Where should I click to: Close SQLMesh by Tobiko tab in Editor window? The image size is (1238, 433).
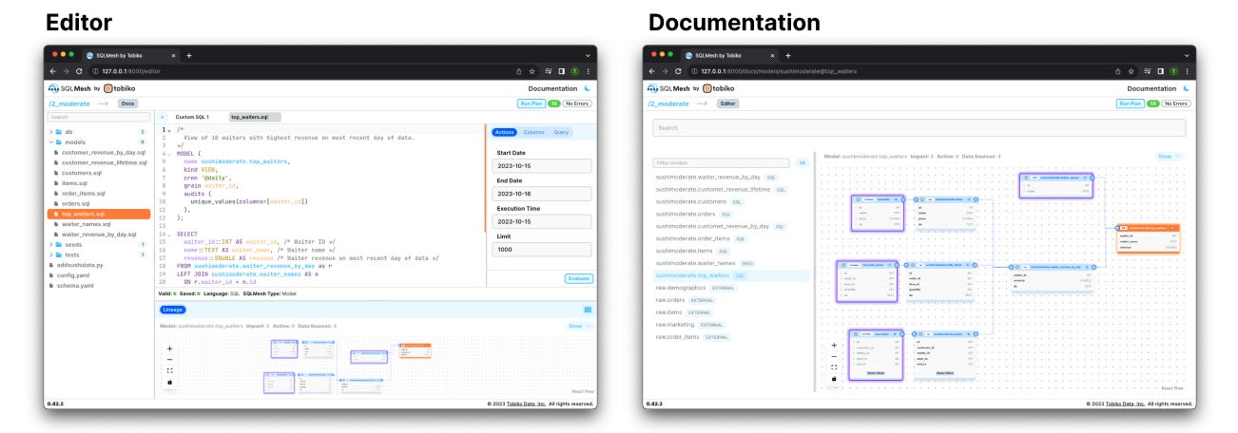click(172, 55)
